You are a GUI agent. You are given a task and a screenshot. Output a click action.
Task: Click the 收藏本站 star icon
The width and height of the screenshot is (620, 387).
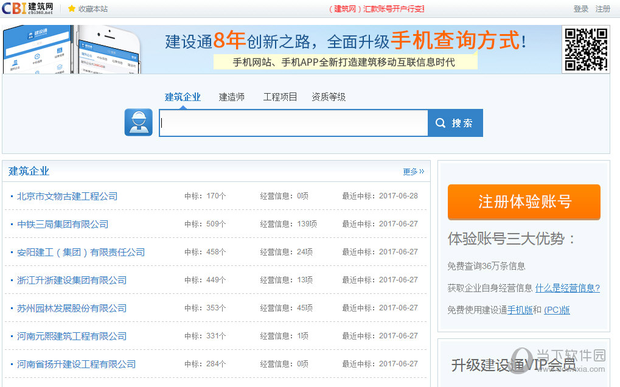click(x=71, y=9)
